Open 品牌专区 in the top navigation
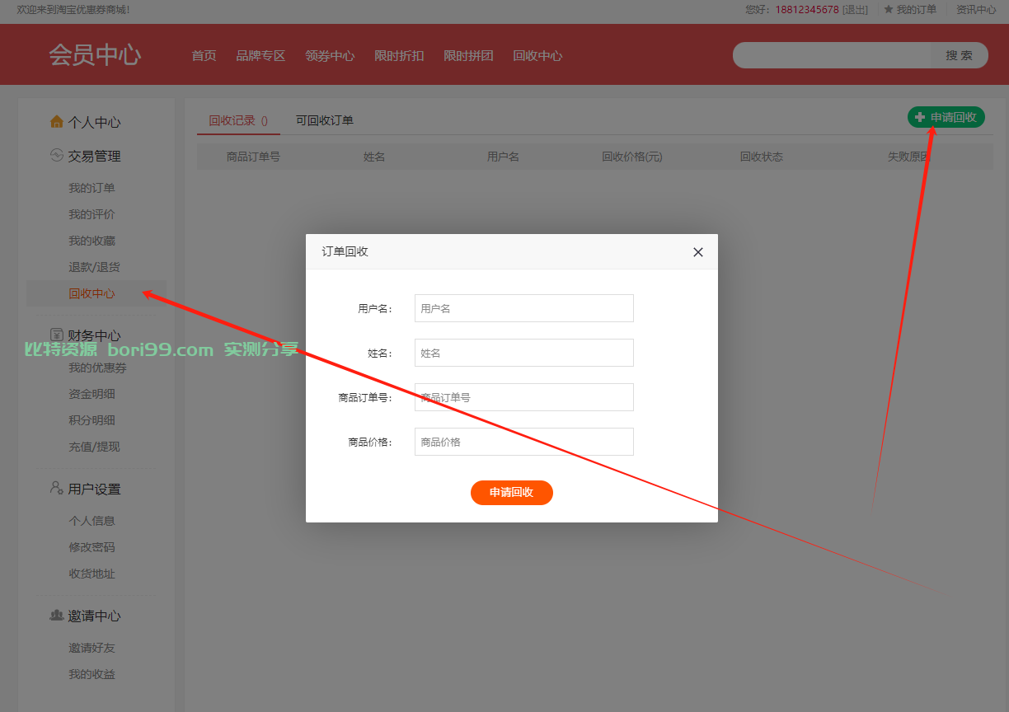The height and width of the screenshot is (712, 1009). point(260,56)
